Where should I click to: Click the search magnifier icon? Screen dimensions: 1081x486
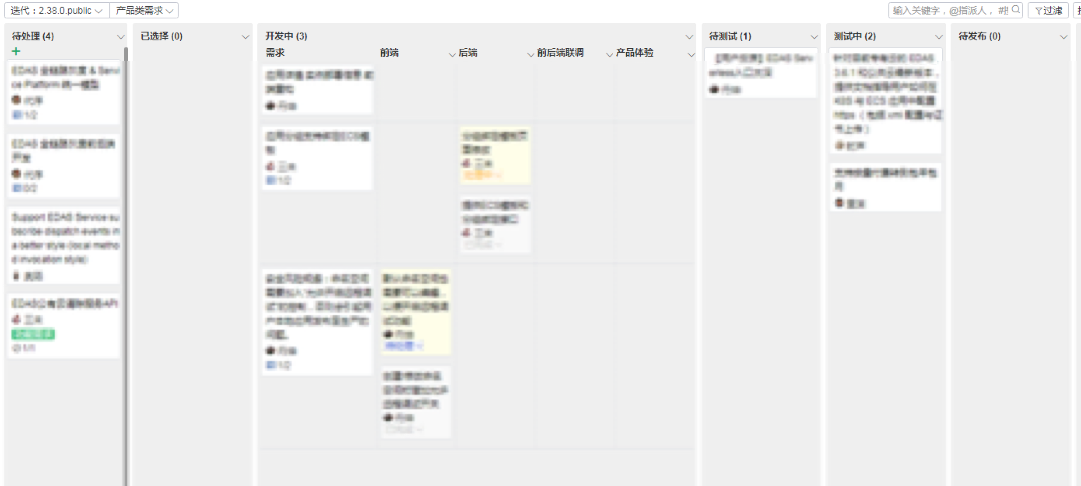(x=1016, y=10)
